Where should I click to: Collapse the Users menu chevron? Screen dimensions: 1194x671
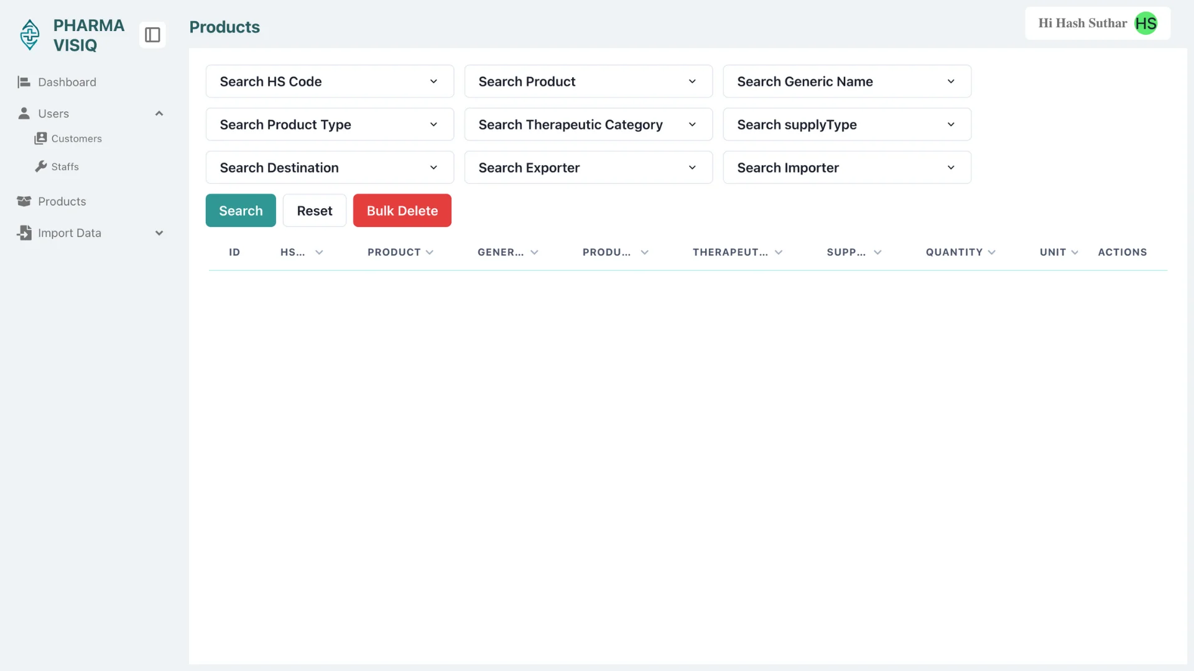(x=159, y=114)
